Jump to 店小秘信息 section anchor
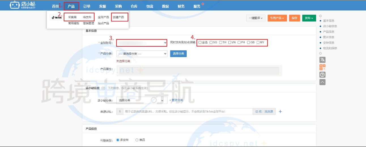This screenshot has height=147, width=366. pyautogui.click(x=330, y=26)
